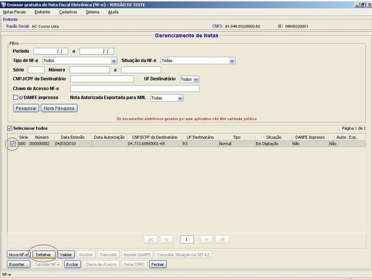Focus the final Número range field
Screen dimensions: 372x279
(141, 70)
